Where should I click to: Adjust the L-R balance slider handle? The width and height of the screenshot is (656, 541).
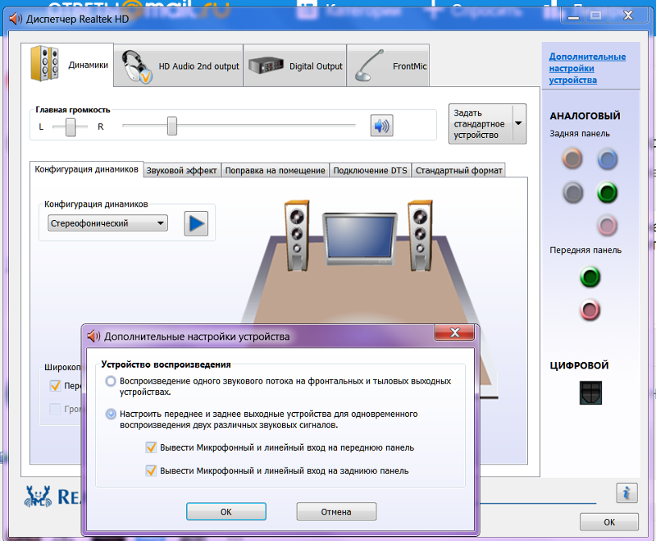coord(71,127)
